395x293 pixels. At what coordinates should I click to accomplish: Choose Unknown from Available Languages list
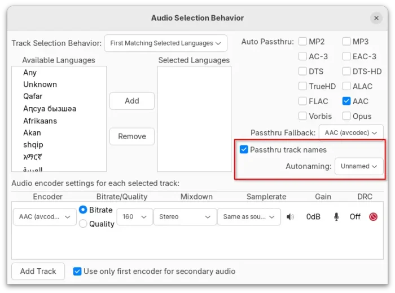point(40,85)
